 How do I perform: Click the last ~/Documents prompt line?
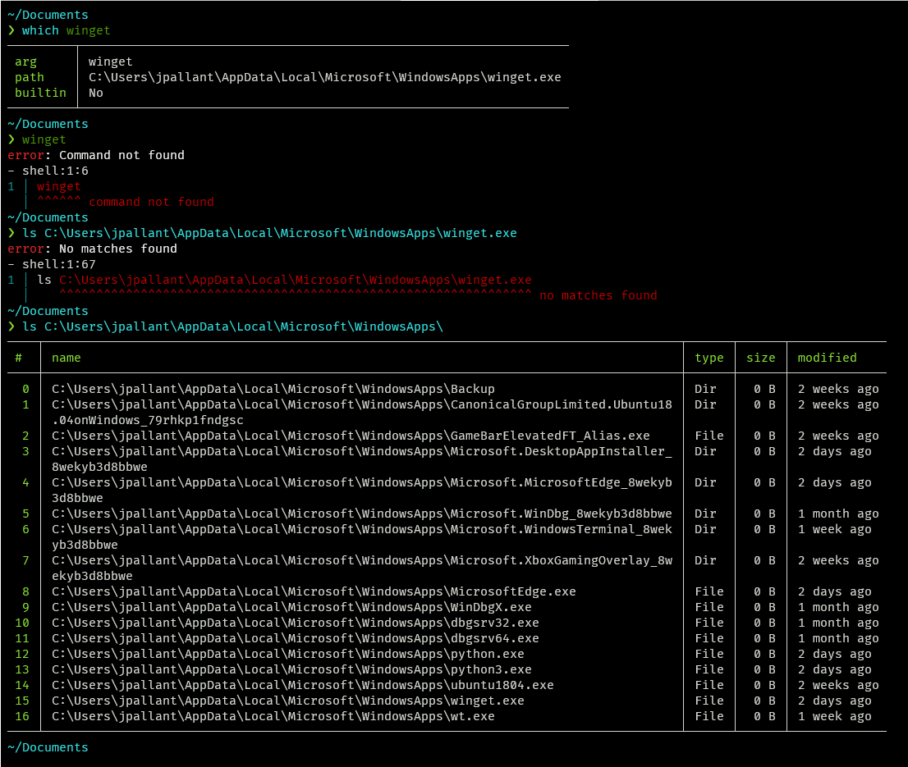click(x=47, y=747)
